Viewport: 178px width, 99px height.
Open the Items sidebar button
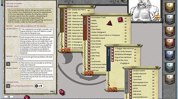[169, 55]
